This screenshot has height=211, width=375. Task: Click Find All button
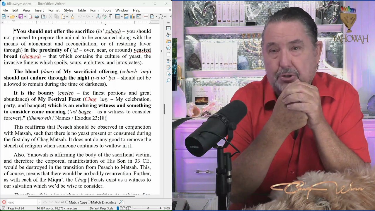[59, 202]
